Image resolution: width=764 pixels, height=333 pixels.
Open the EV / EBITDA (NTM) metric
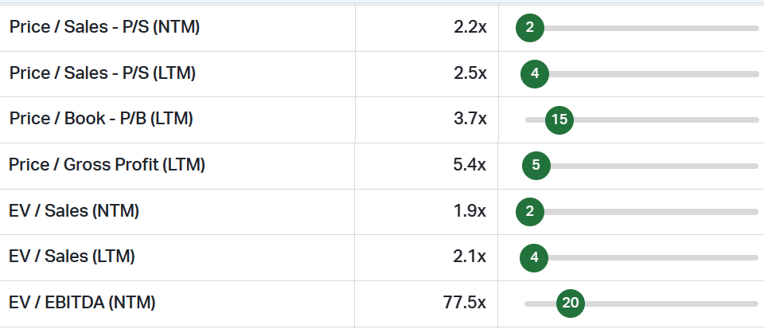[x=82, y=304]
